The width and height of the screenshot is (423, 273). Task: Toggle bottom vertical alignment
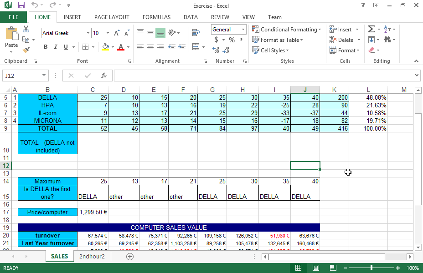pyautogui.click(x=160, y=33)
